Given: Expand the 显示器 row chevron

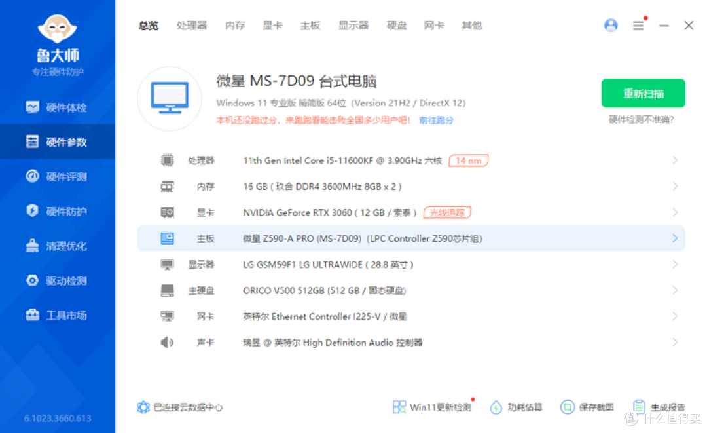Looking at the screenshot, I should click(x=675, y=264).
